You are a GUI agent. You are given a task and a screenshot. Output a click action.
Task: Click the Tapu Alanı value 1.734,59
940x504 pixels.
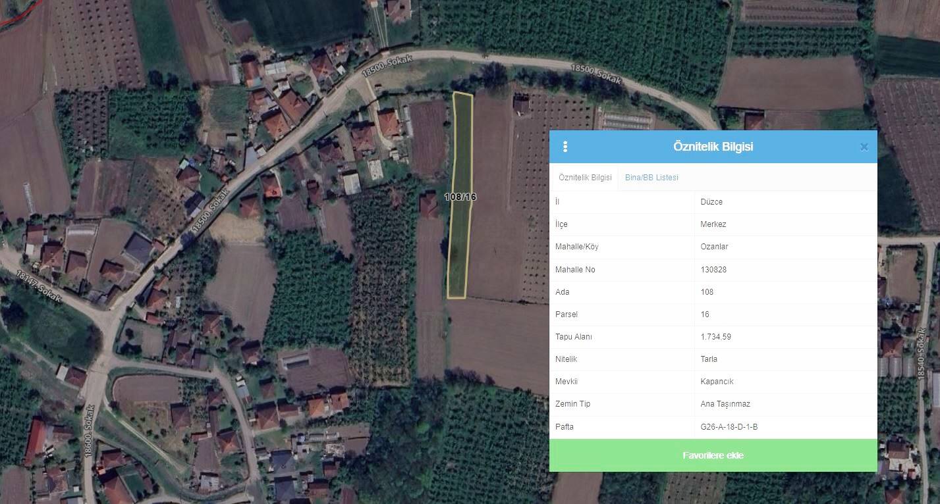[715, 337]
